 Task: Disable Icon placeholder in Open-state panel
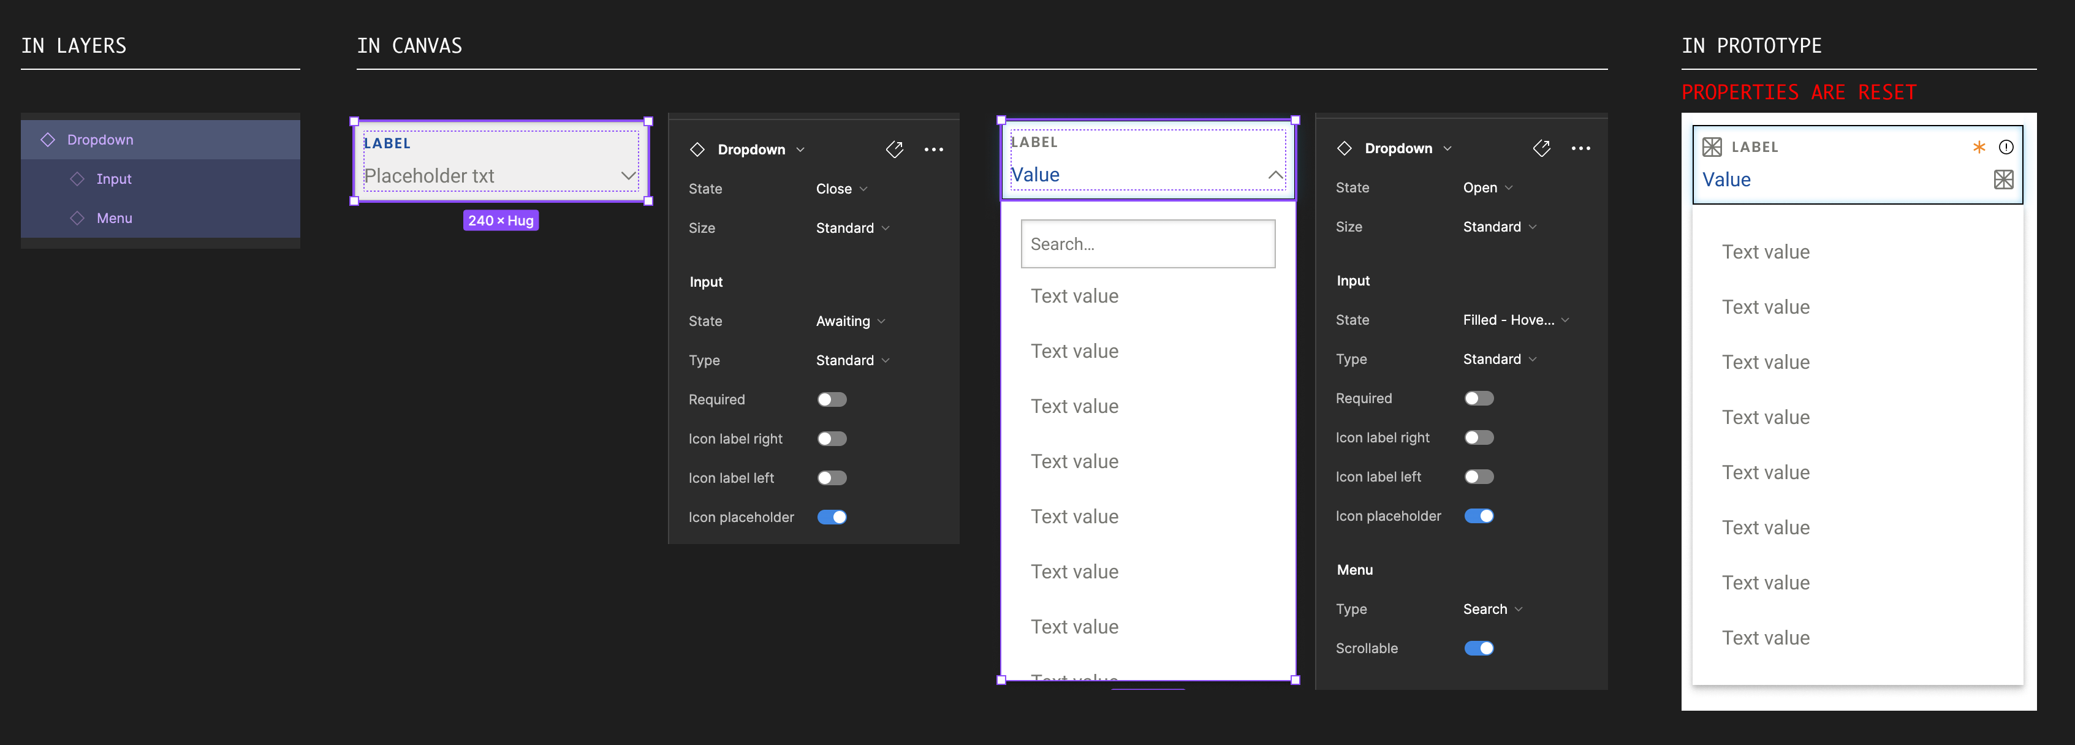tap(1479, 515)
